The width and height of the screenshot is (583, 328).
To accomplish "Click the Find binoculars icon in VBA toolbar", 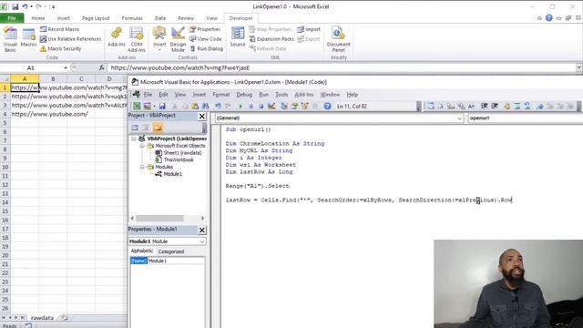I will pos(205,106).
